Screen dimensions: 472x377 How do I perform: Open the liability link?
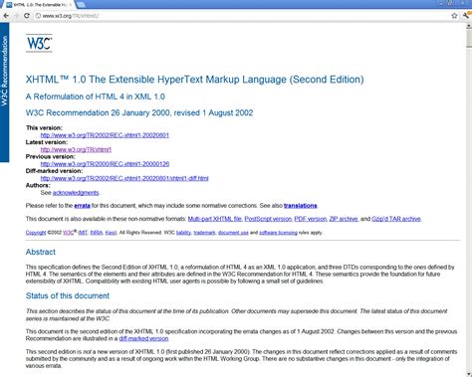point(183,233)
